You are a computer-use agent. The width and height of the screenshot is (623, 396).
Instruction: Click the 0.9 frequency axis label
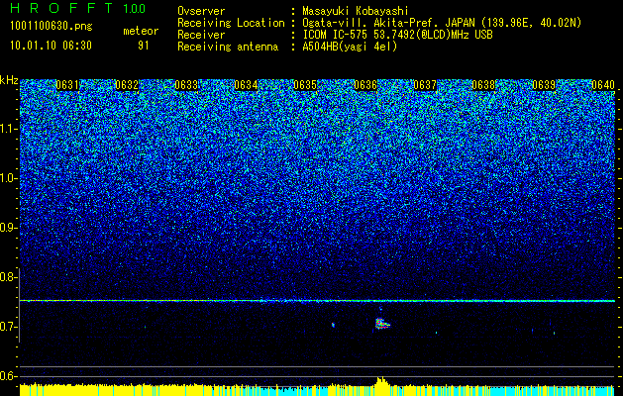[x=9, y=228]
